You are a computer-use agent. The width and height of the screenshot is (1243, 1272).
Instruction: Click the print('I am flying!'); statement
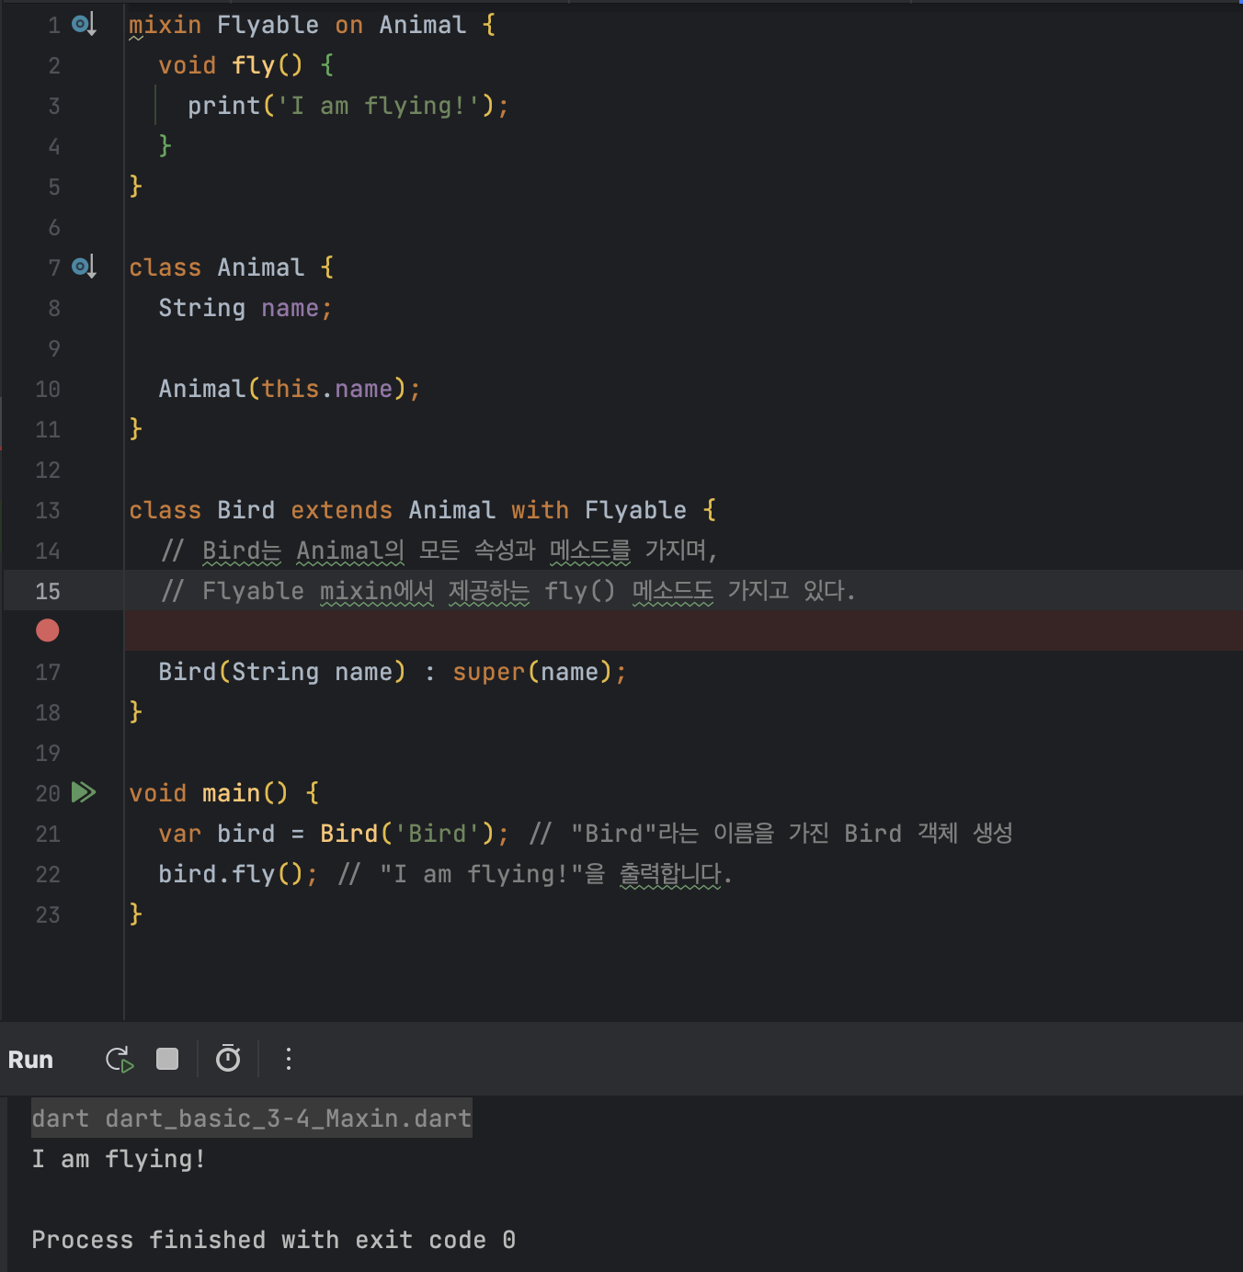(348, 106)
